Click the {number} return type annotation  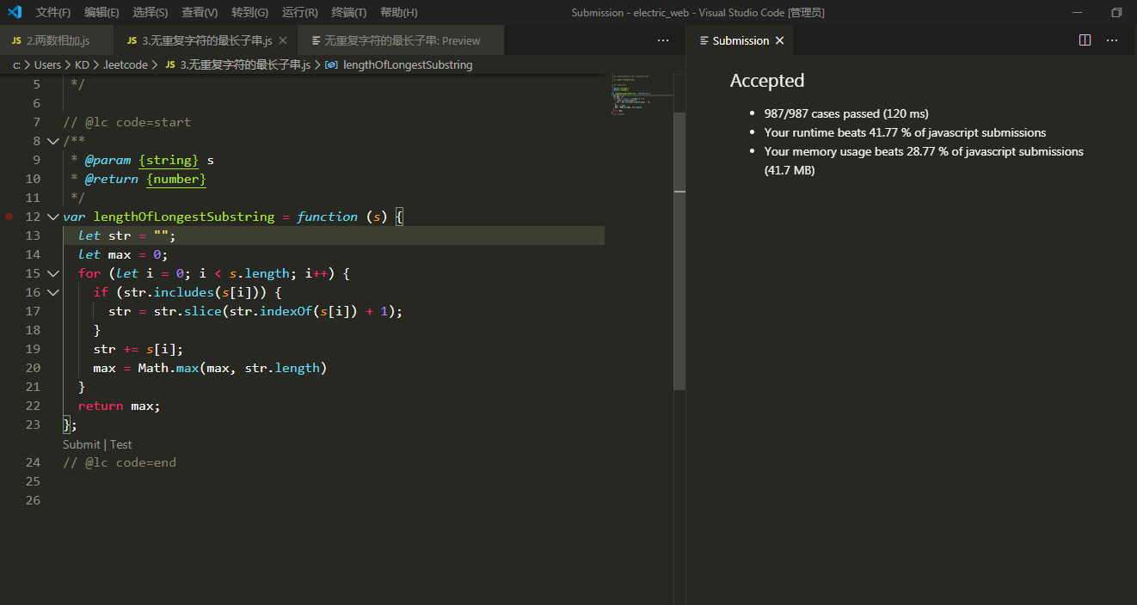176,179
